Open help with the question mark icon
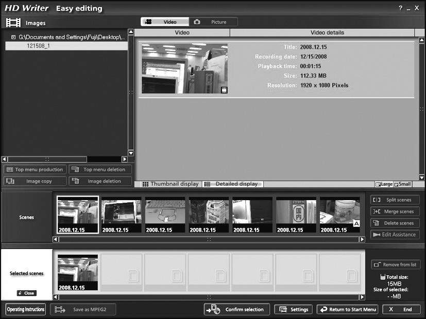 [x=400, y=8]
